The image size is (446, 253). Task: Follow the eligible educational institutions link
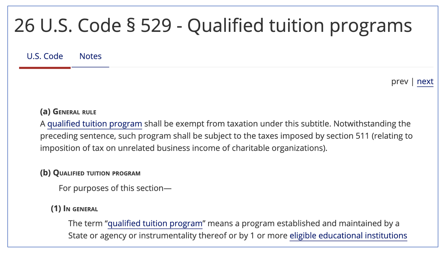[348, 236]
